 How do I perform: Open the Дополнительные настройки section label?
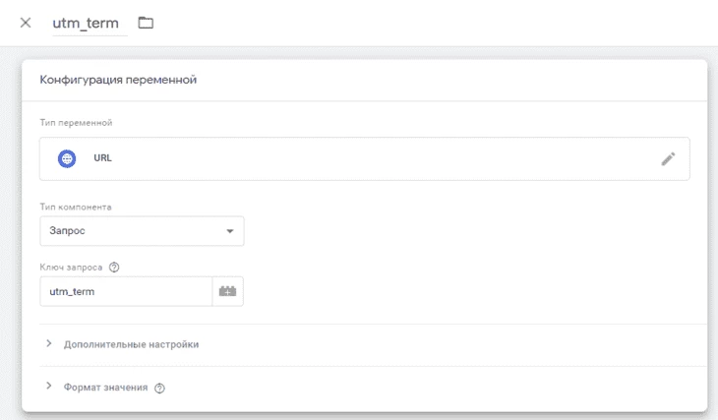pos(132,344)
